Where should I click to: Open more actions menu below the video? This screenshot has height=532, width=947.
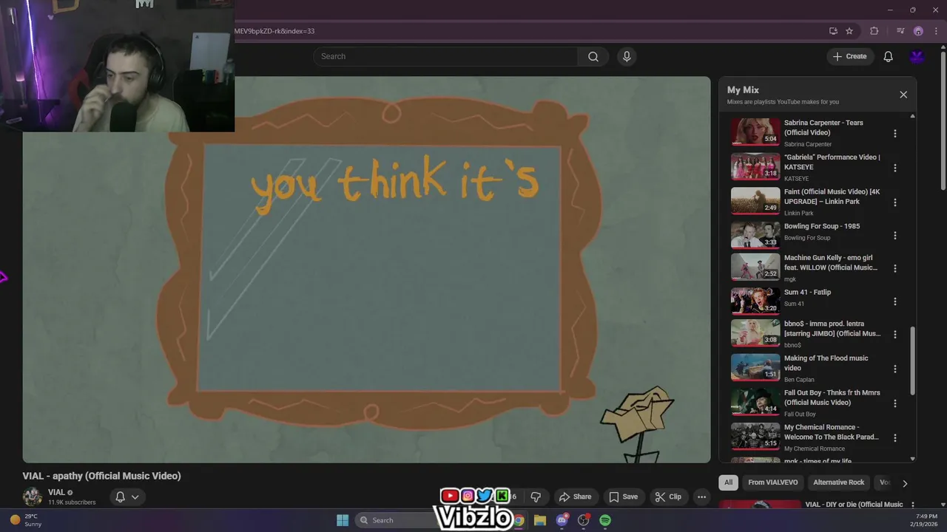coord(701,497)
